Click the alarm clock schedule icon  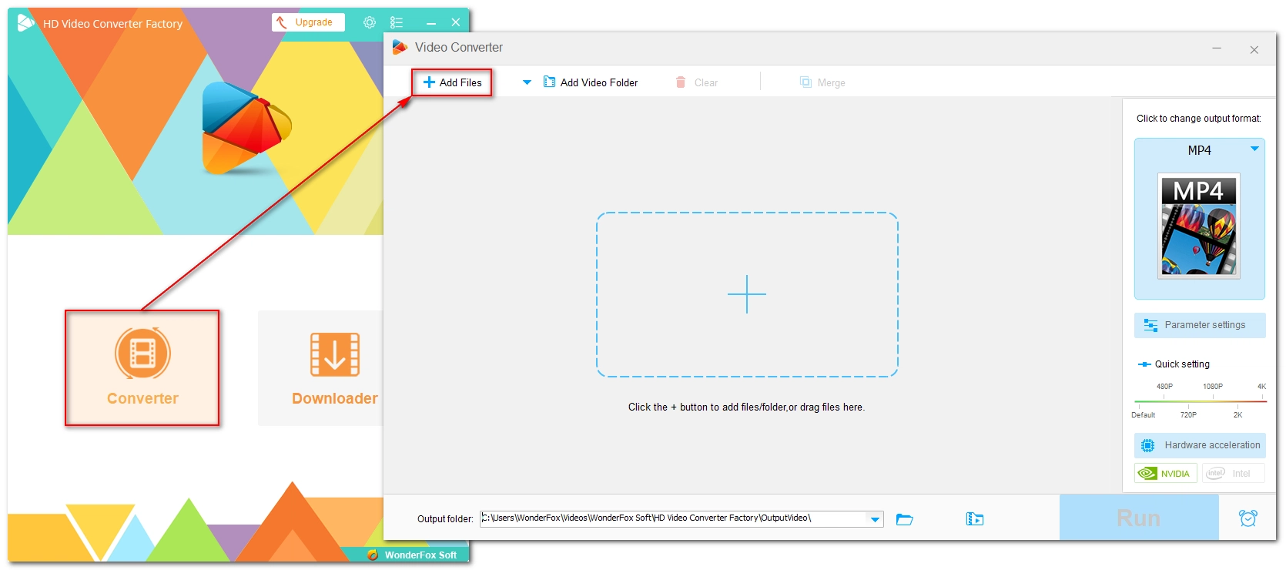point(1247,518)
